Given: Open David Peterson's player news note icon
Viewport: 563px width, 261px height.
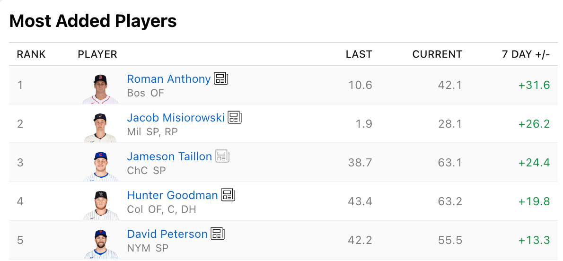Looking at the screenshot, I should tap(218, 234).
